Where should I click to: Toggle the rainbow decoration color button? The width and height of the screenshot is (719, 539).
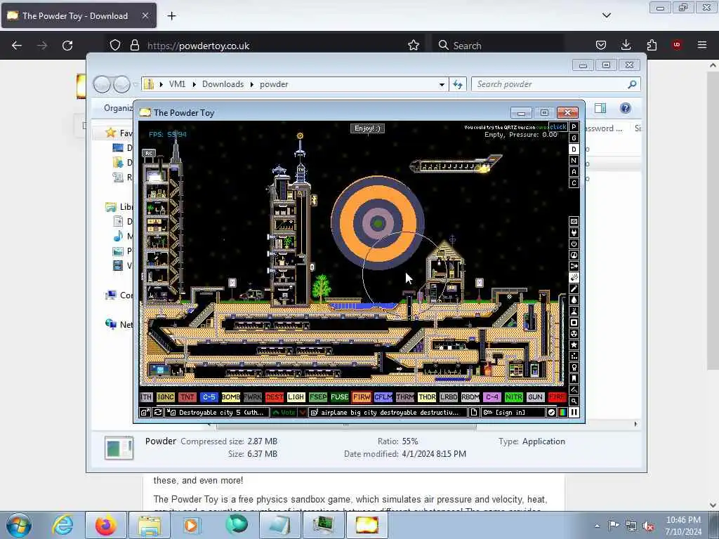pyautogui.click(x=562, y=413)
